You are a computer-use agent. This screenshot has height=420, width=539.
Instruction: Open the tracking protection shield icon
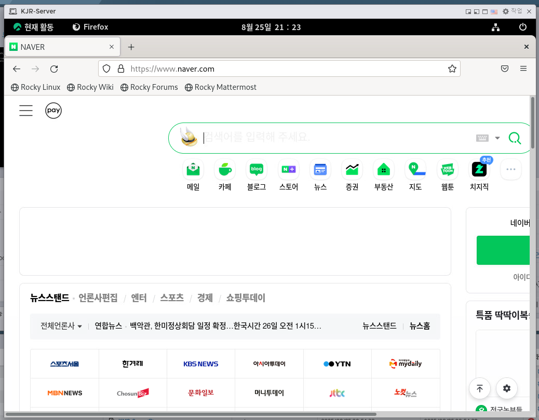[x=106, y=69]
